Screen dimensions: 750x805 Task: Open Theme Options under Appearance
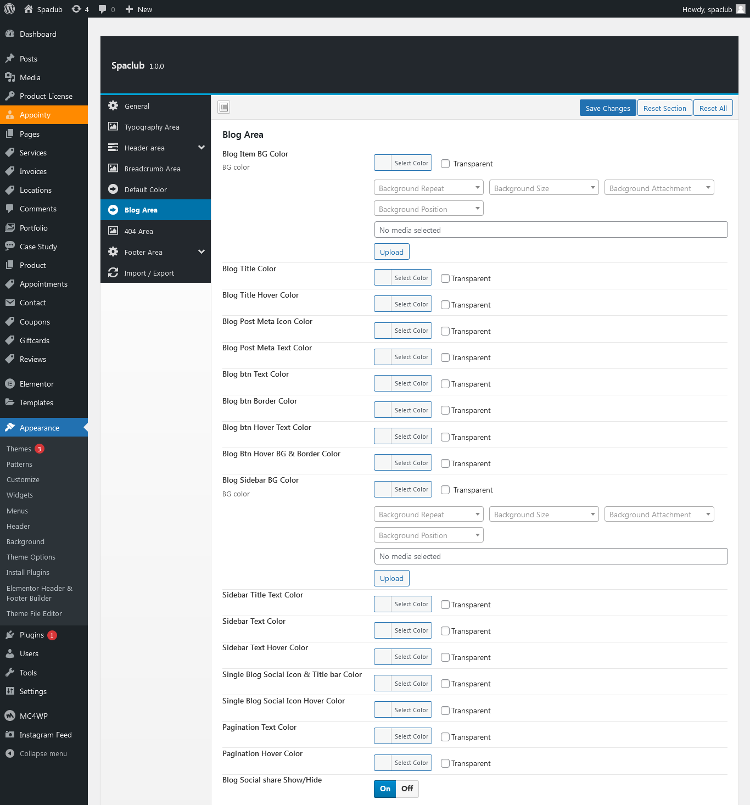31,557
